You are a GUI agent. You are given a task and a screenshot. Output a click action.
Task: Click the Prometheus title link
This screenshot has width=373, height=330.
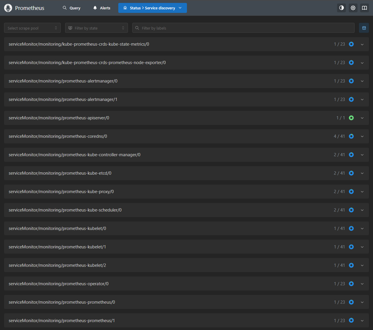[30, 8]
